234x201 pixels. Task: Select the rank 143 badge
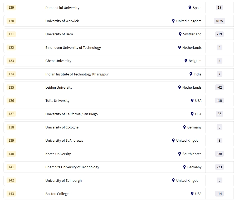pos(11,194)
